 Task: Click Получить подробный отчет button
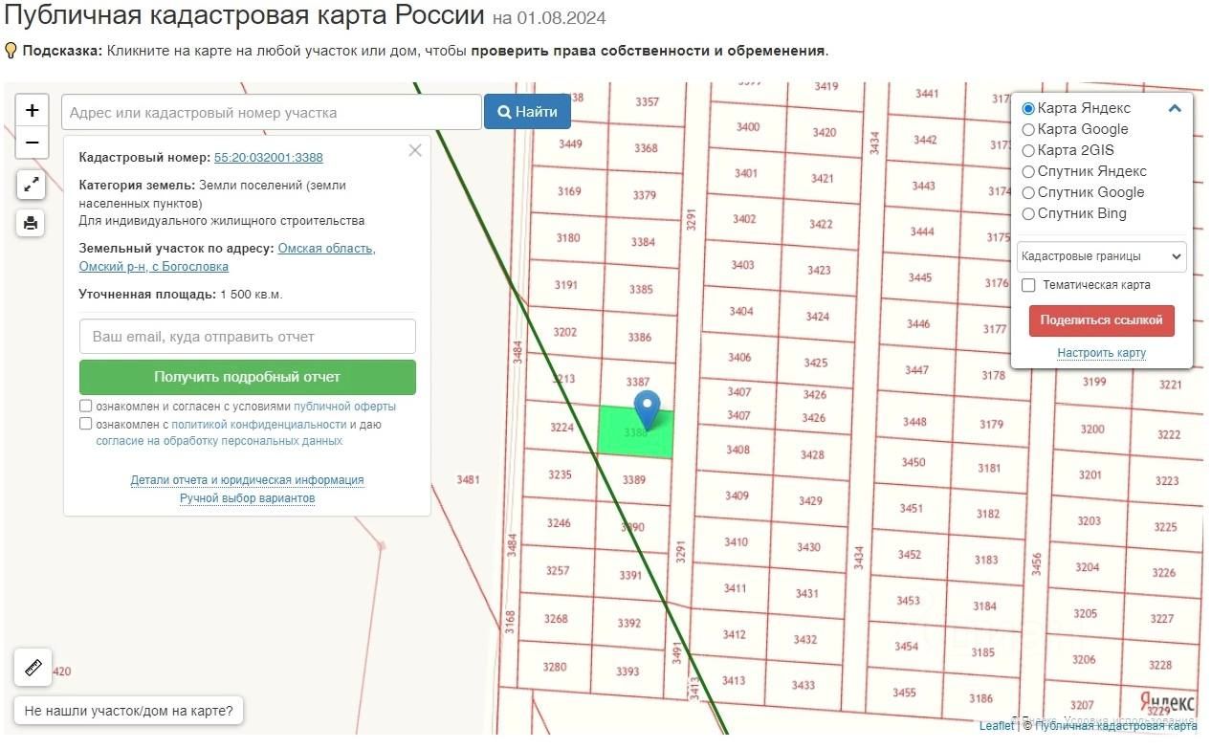click(248, 377)
